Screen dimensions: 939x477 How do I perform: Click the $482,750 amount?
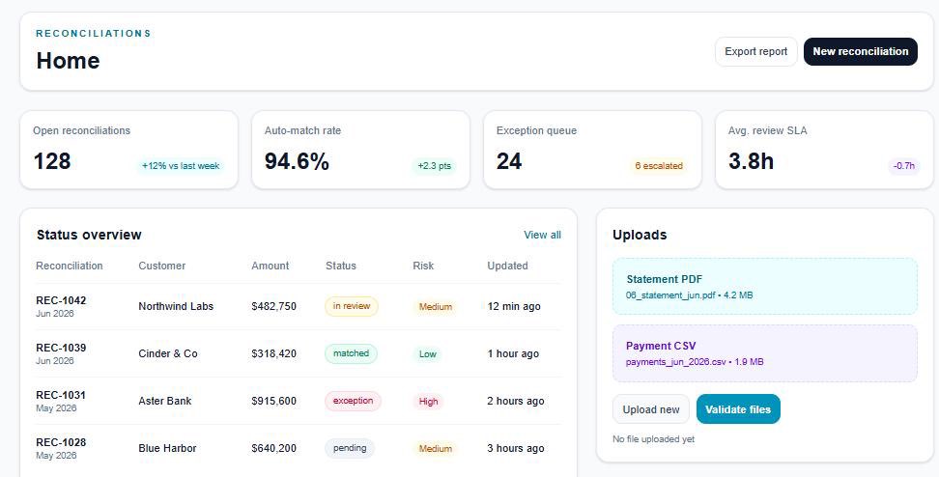(x=273, y=306)
